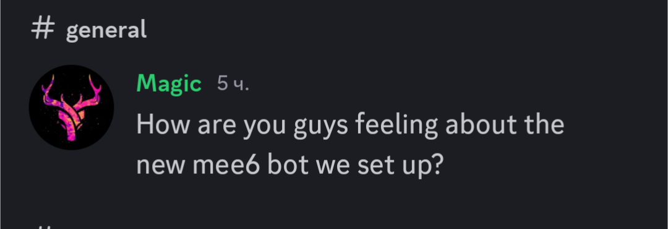The image size is (668, 229).
Task: Click the green Magic username
Action: pos(169,84)
